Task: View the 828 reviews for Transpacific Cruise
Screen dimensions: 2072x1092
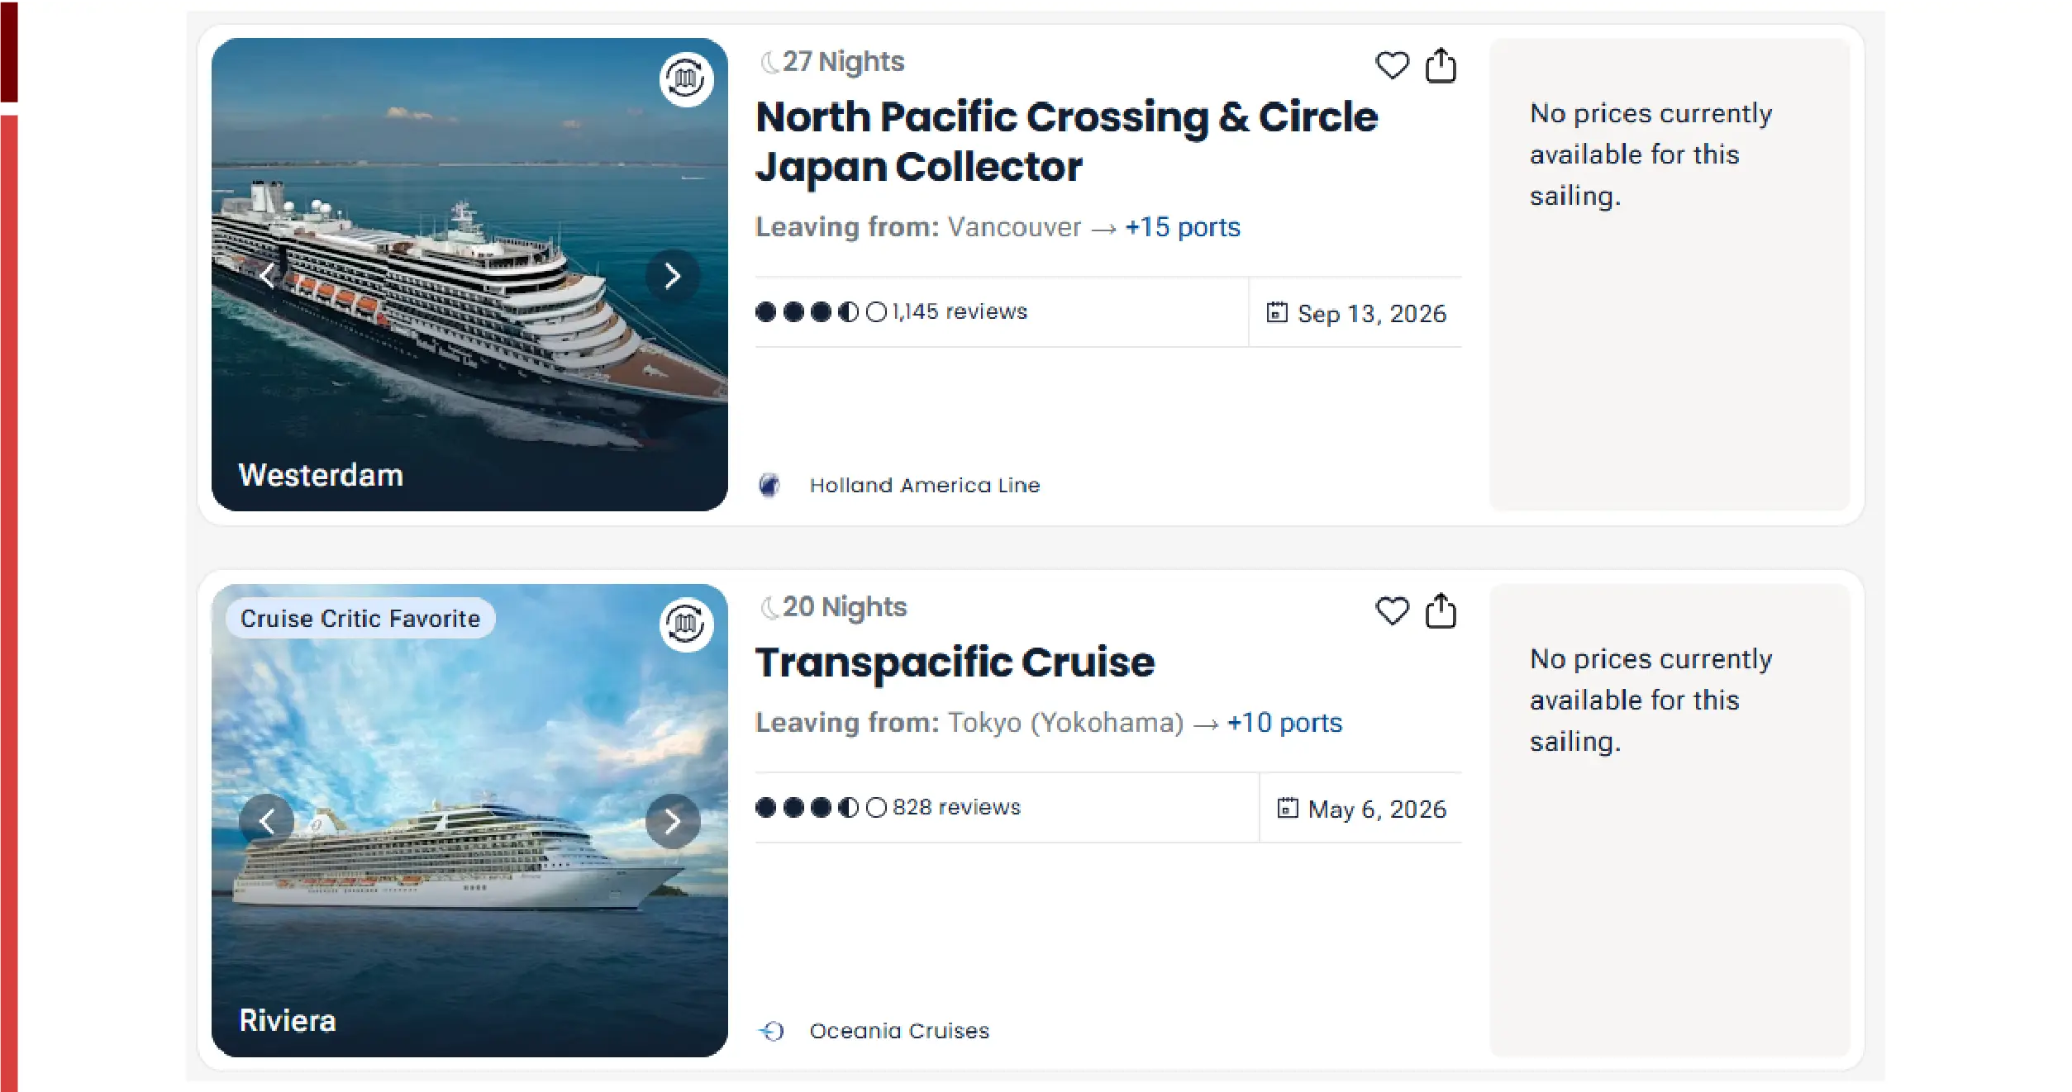Action: pos(957,807)
